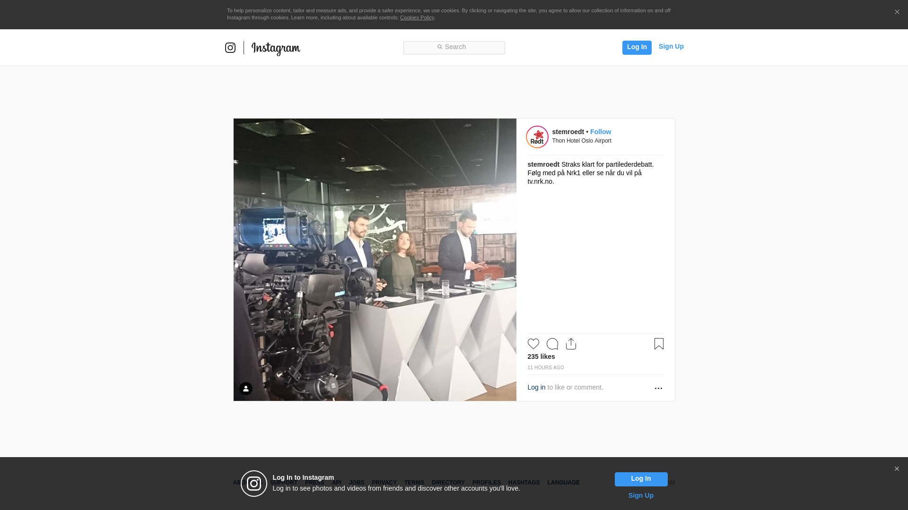Click the Search input field
The height and width of the screenshot is (510, 908).
454,47
